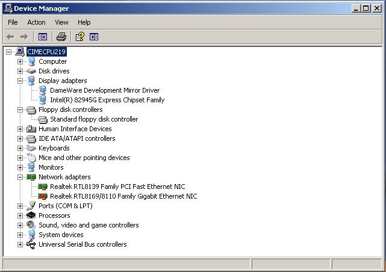Select the Keyboards label
386x272 pixels.
(54, 148)
